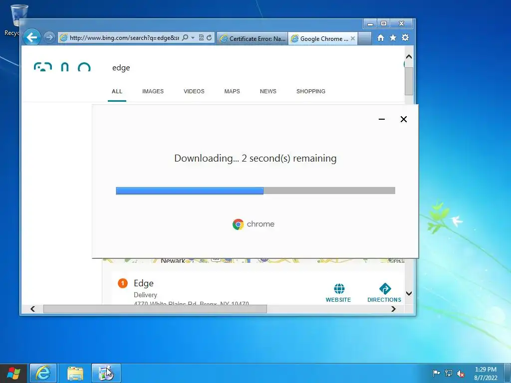Click the search magnifier in address bar
511x383 pixels.
[185, 38]
